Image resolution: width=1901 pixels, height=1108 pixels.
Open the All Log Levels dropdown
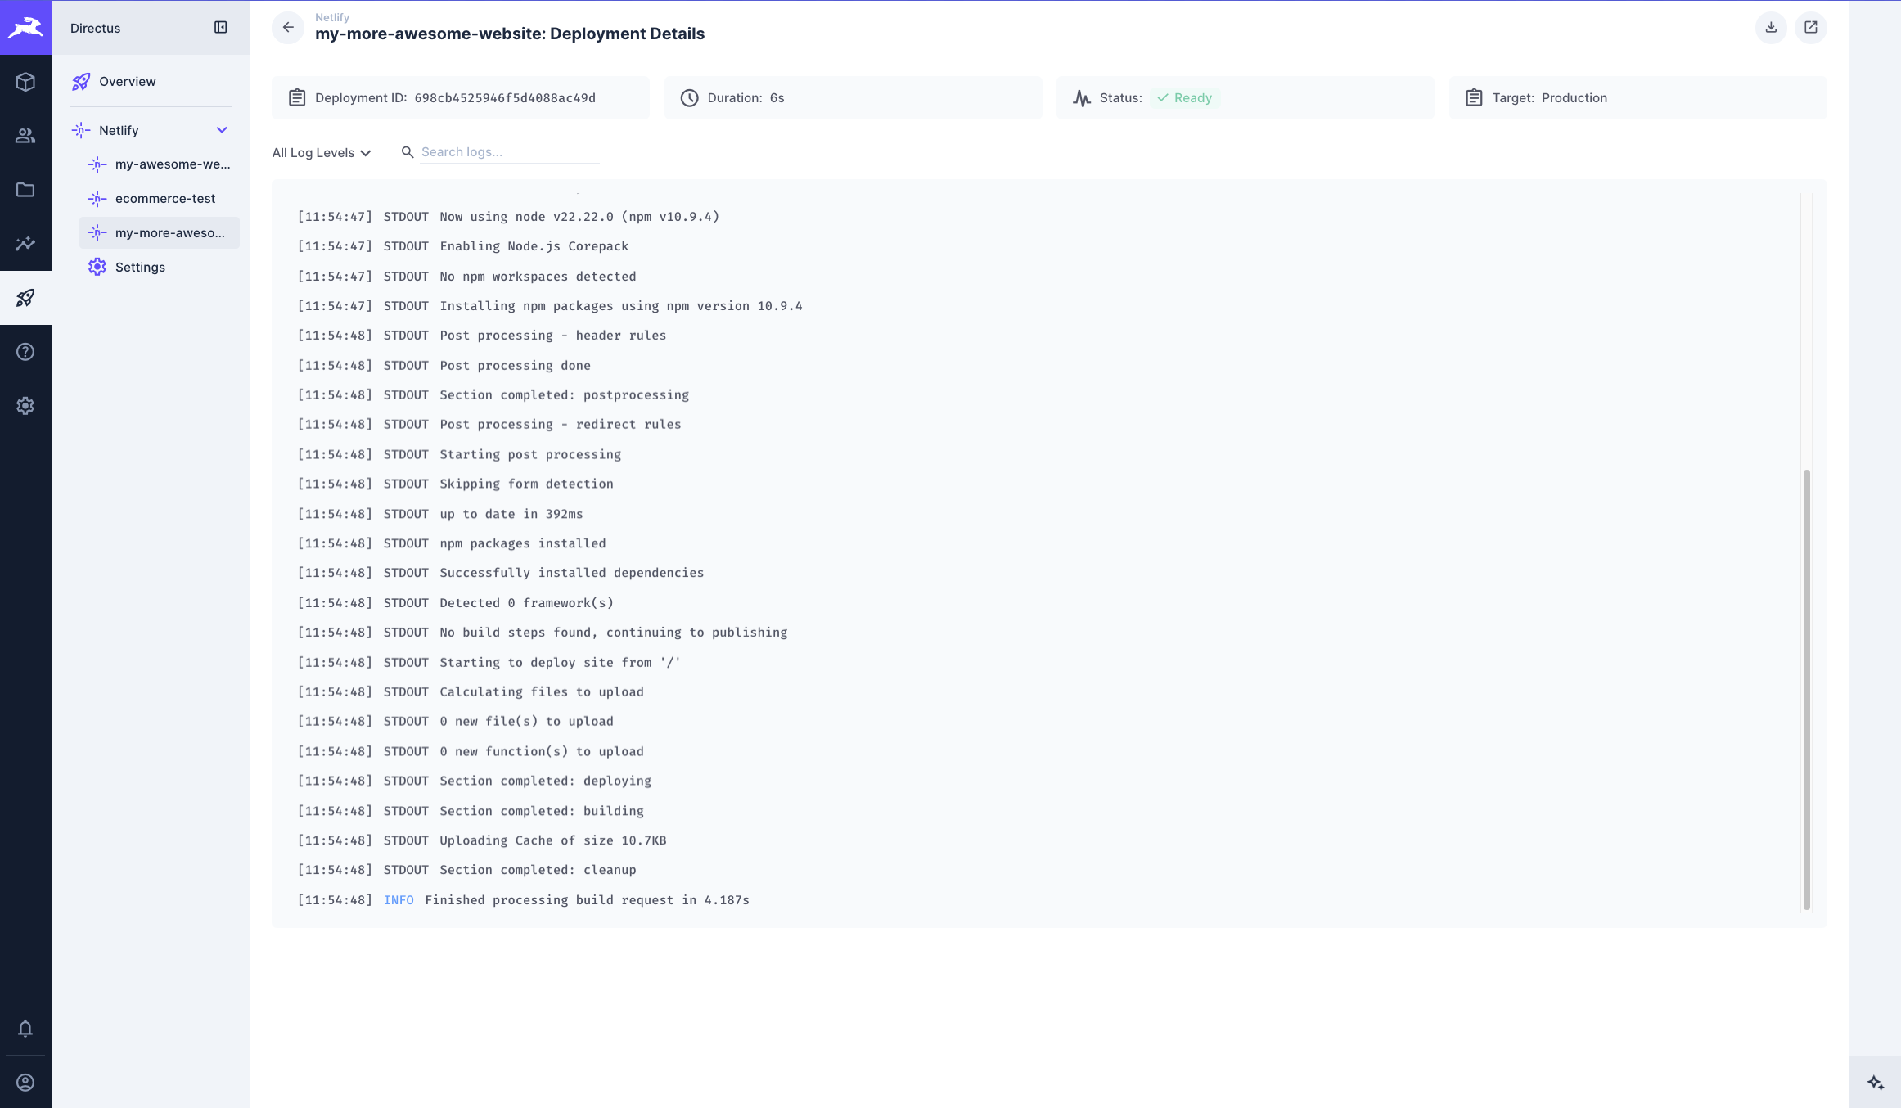click(321, 152)
